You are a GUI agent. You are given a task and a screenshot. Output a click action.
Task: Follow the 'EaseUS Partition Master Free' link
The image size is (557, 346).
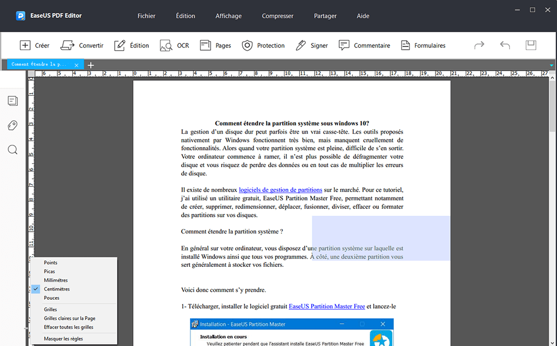(327, 306)
